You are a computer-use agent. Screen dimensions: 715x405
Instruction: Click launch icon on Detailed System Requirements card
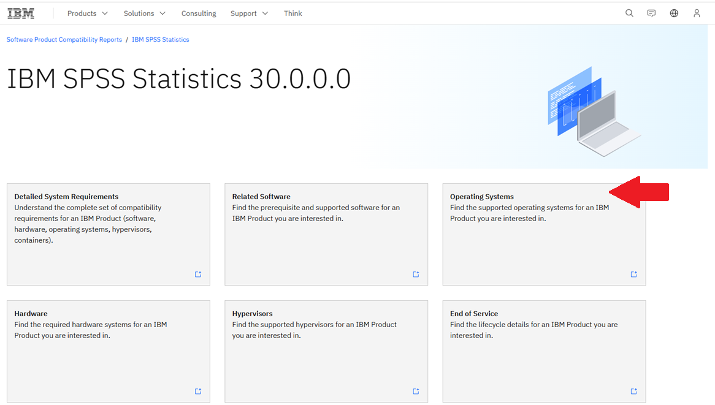pyautogui.click(x=198, y=274)
